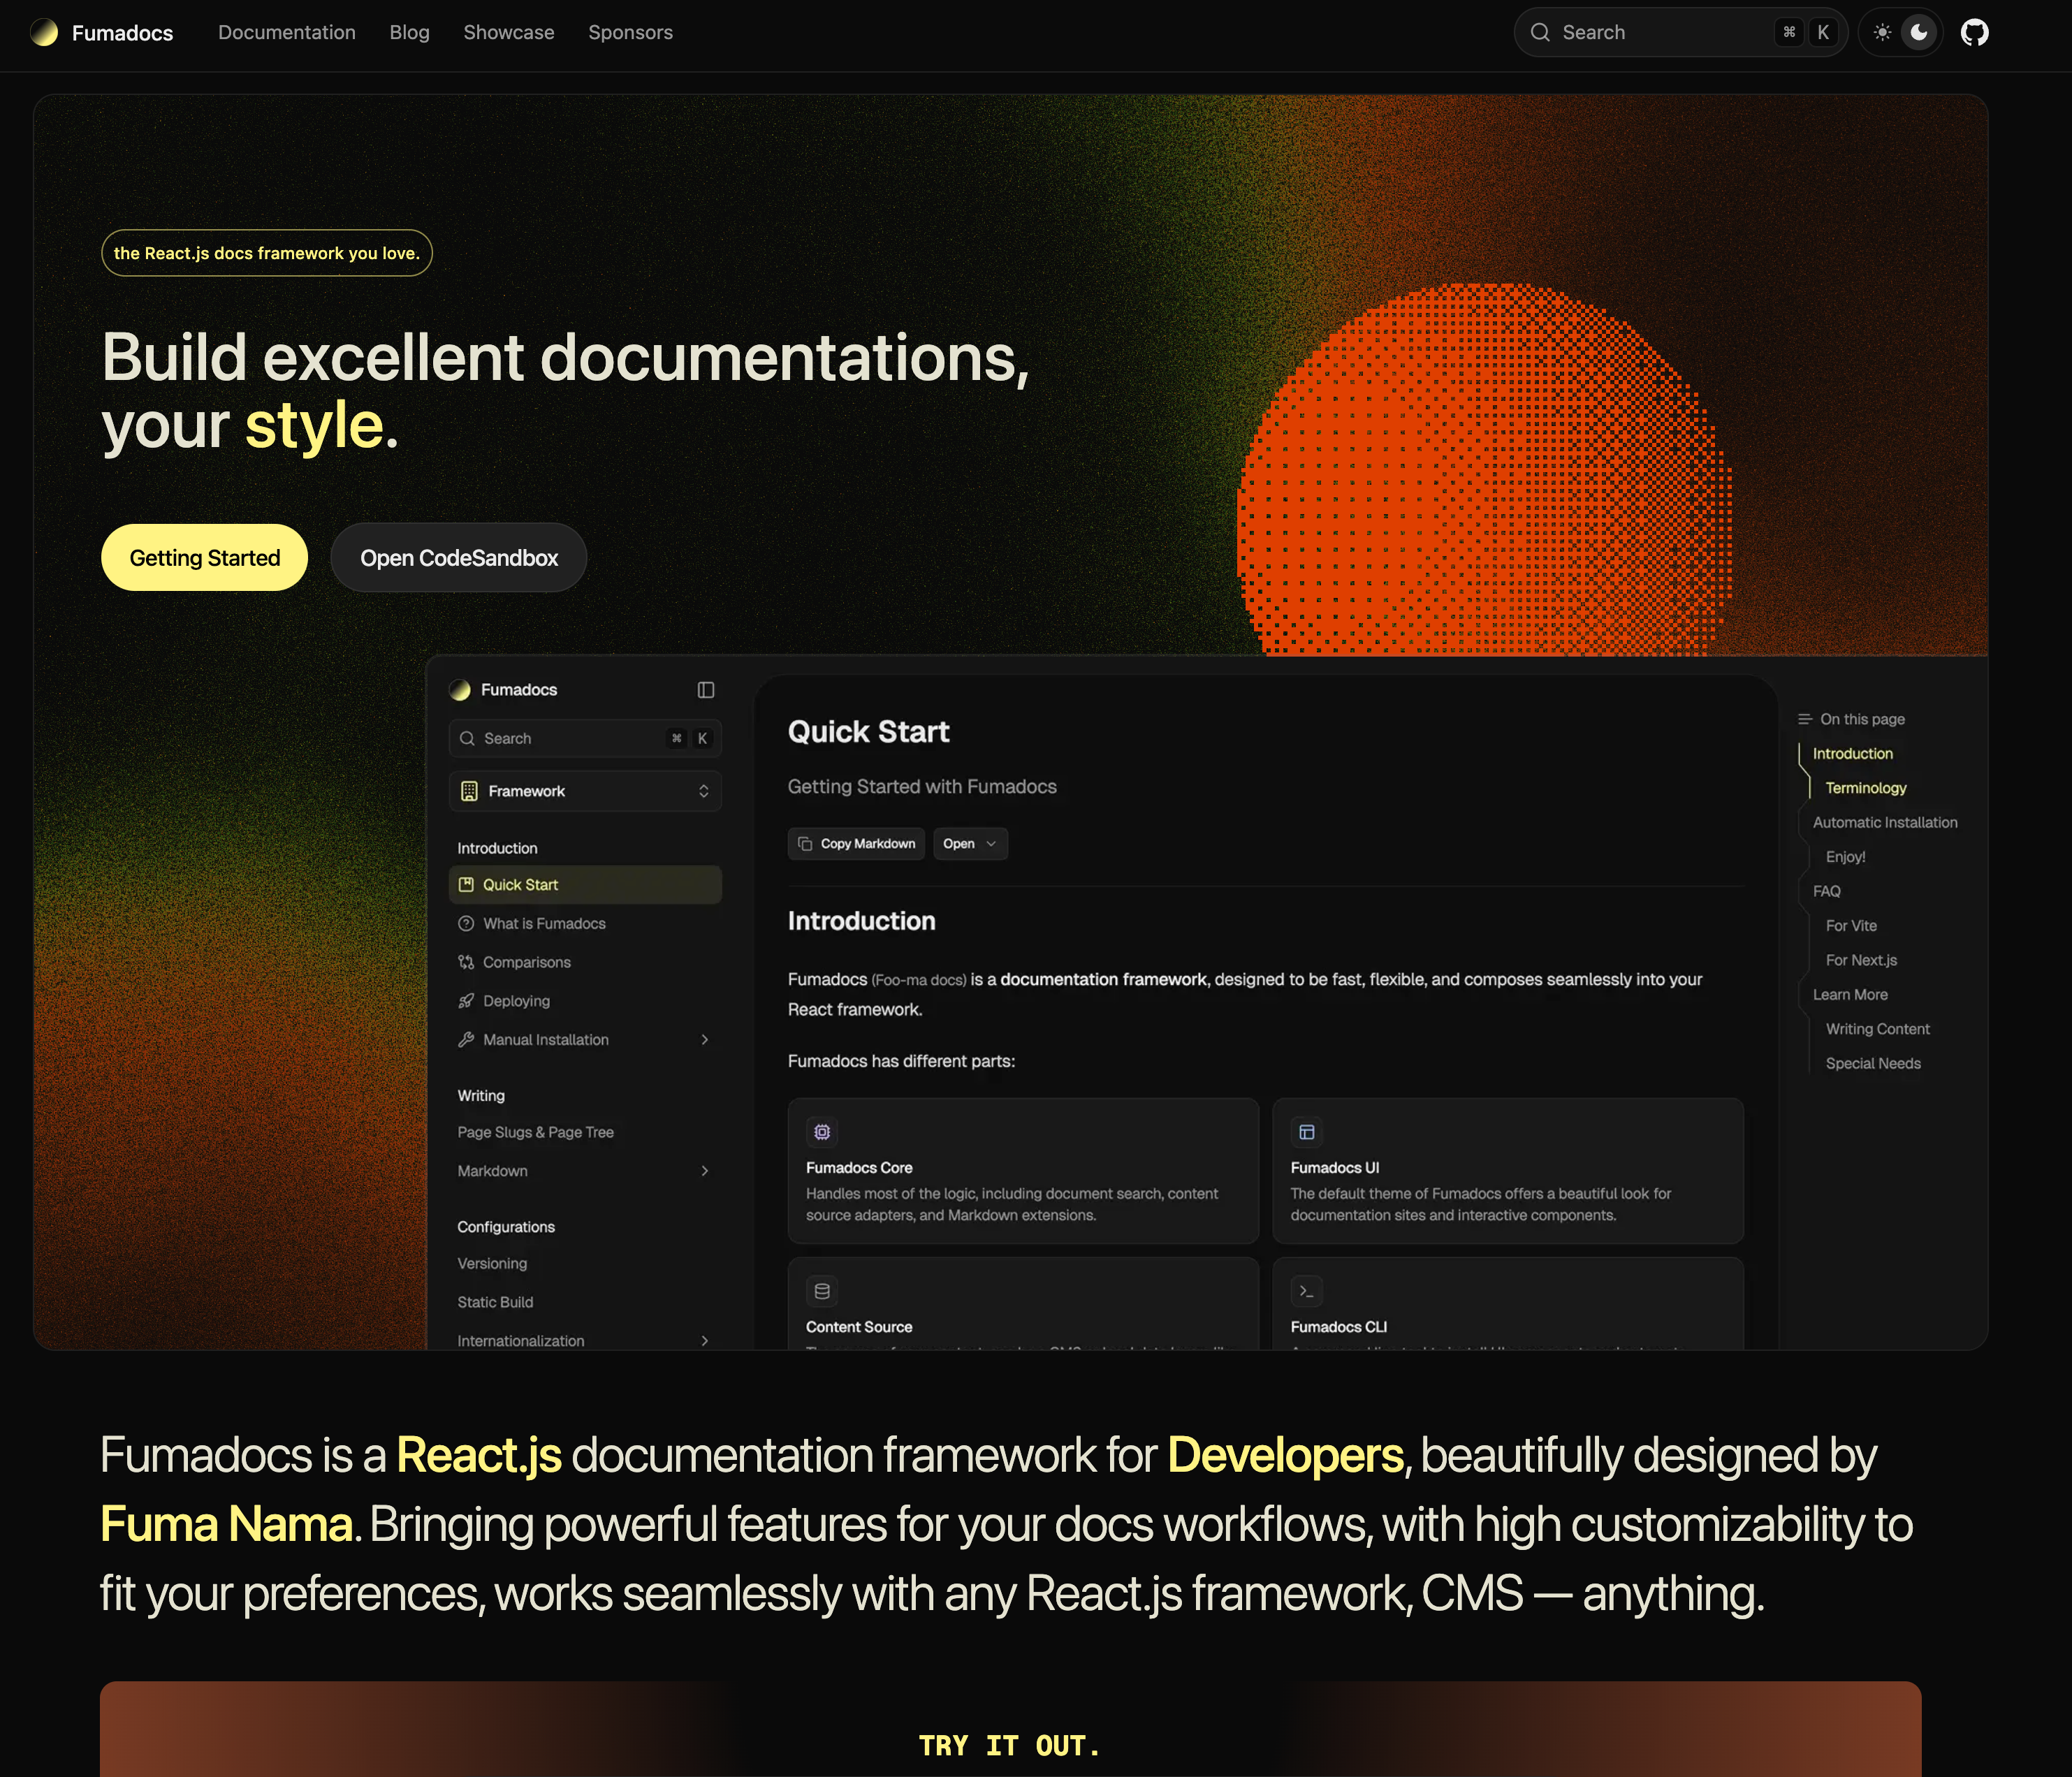Click the Fumadocs Core card icon

[x=822, y=1132]
